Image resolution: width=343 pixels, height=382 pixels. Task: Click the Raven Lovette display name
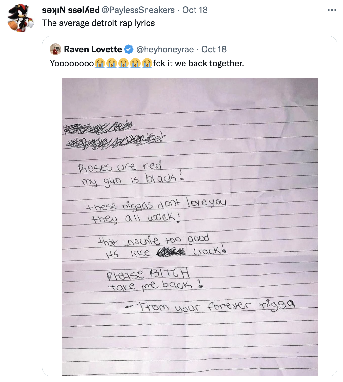tap(93, 49)
